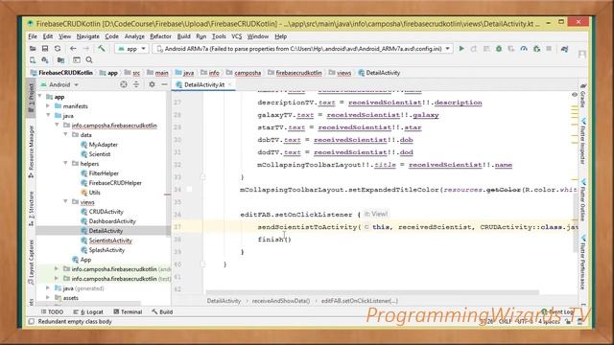This screenshot has height=345, width=614.
Task: Open Project panel settings gear
Action: [152, 84]
